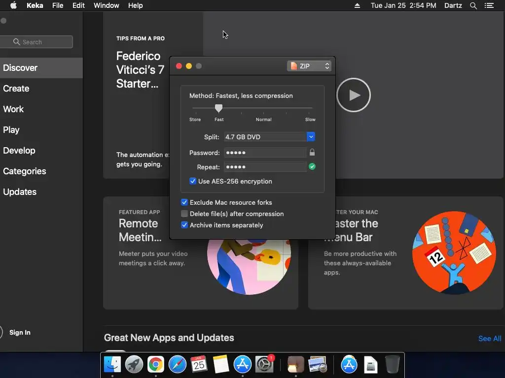Image resolution: width=505 pixels, height=378 pixels.
Task: Click the Sign In avatar icon
Action: 1,332
